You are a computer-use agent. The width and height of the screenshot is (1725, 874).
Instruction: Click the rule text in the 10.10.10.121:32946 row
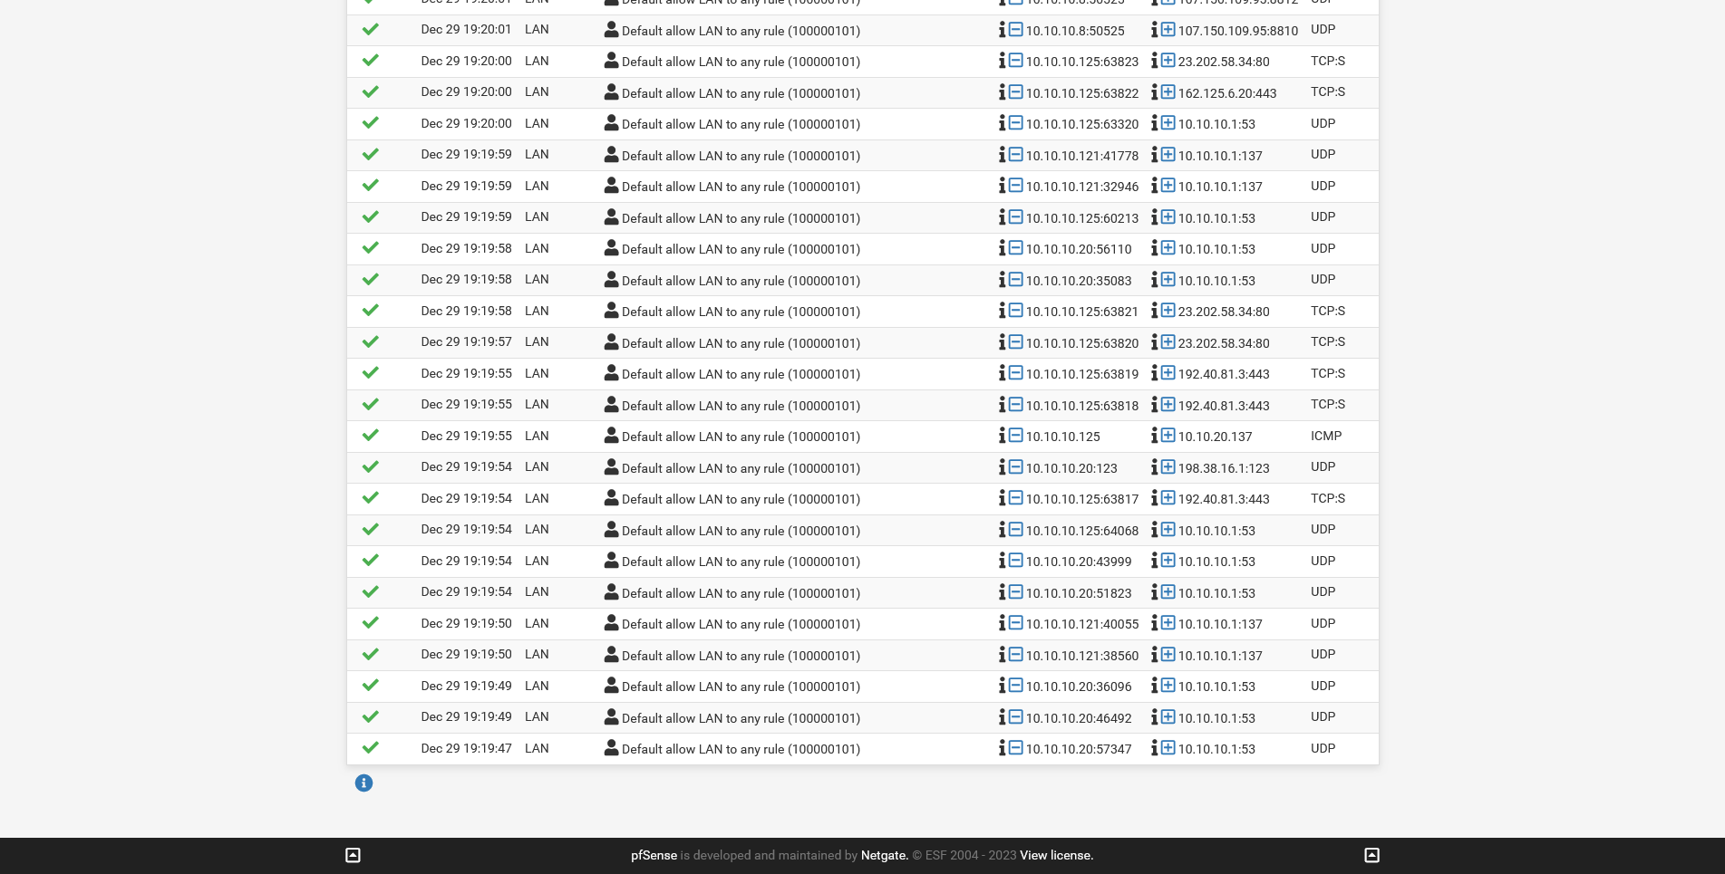pyautogui.click(x=741, y=187)
